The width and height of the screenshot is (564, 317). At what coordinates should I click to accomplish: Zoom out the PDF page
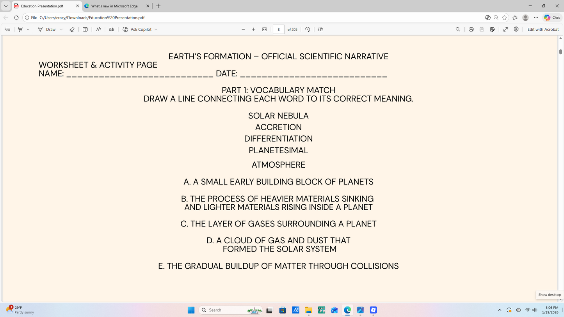(243, 29)
